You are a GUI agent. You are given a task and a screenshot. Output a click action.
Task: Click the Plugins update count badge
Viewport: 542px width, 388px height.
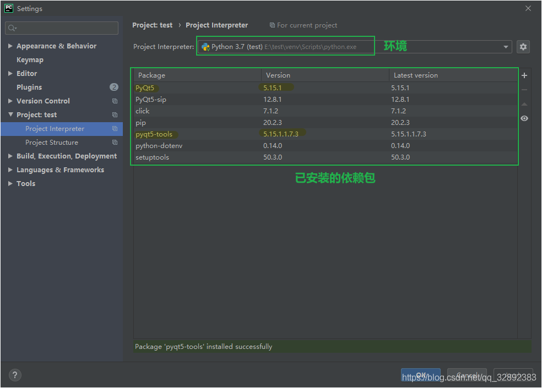[114, 87]
